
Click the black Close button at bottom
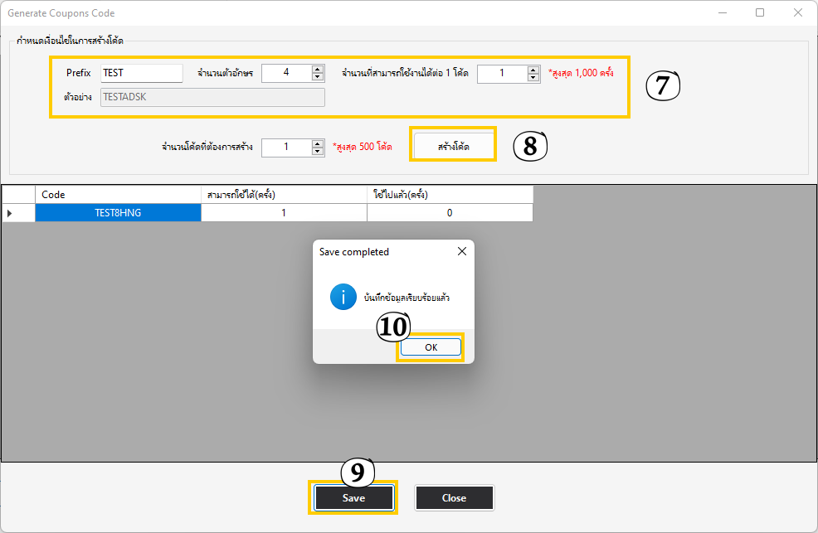click(454, 498)
